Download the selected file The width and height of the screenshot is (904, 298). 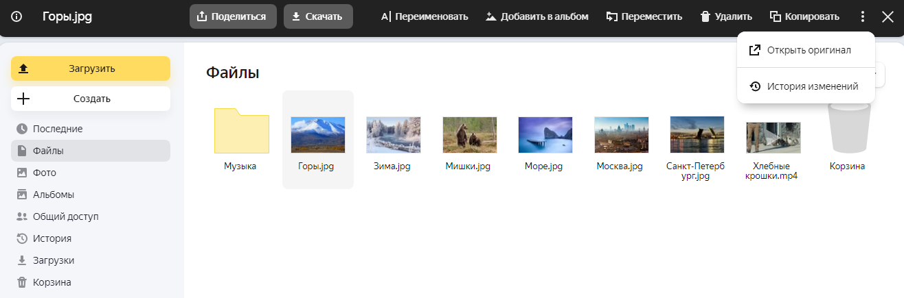pyautogui.click(x=318, y=16)
